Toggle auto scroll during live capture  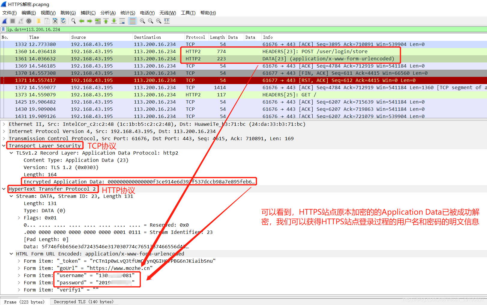pos(122,21)
